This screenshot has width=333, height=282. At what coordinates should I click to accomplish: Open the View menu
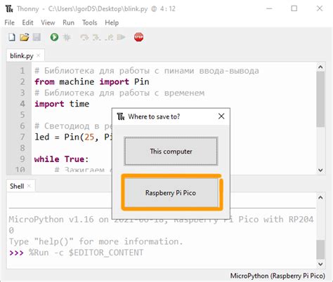48,22
